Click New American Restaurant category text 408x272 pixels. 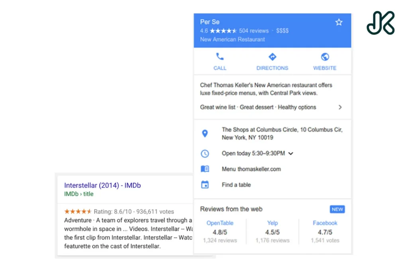coord(232,39)
